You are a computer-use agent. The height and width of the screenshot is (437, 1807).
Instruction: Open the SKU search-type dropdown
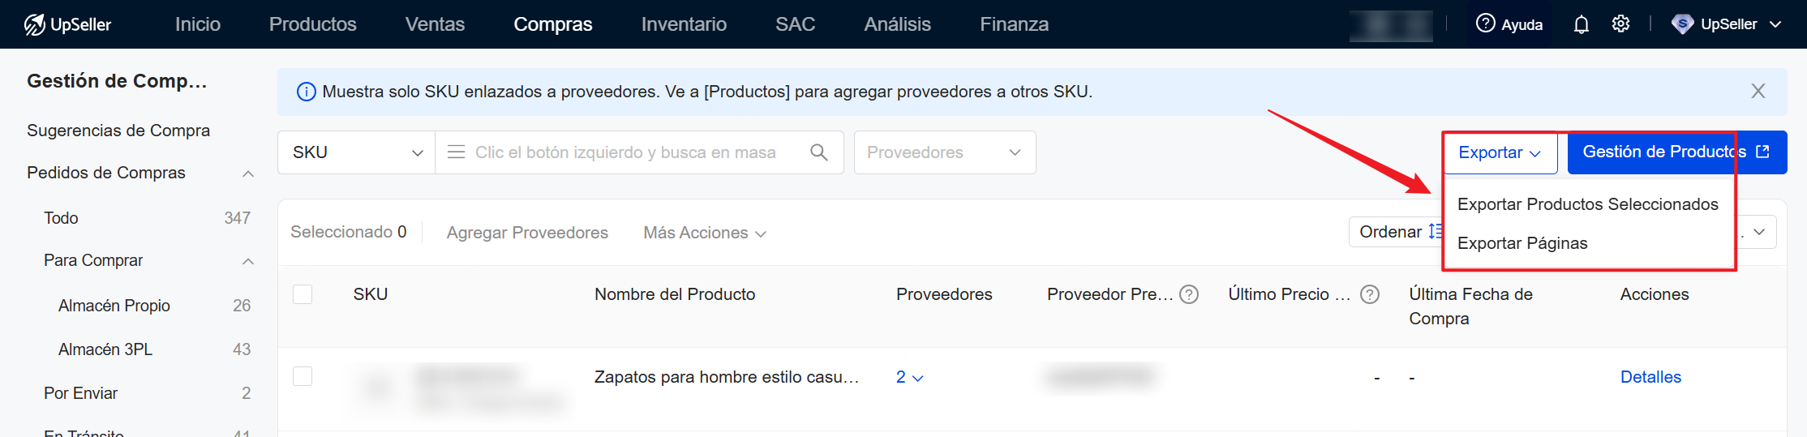tap(357, 152)
